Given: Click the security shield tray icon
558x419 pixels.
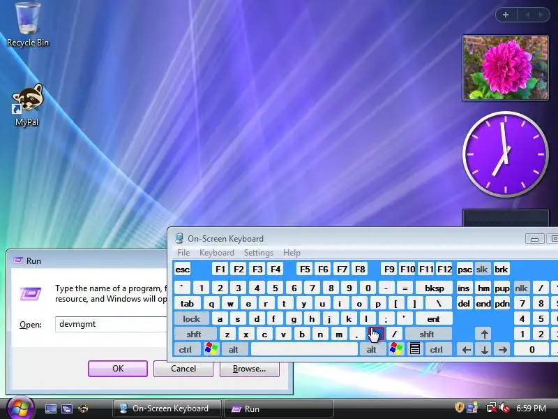Looking at the screenshot, I should point(459,408).
